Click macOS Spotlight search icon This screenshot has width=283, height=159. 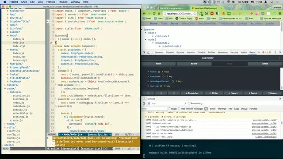272,2
